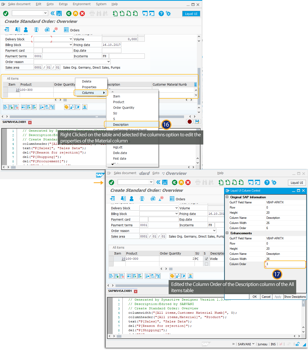Screen dimensions: 308x351
Task: Click Column Order field containing 3 under Enhancements
Action: point(285,264)
